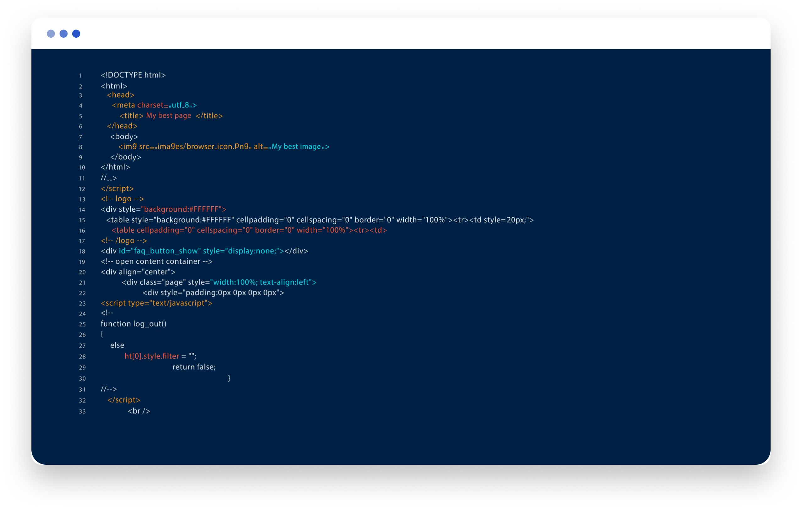This screenshot has height=510, width=802.
Task: Click the 'open content container' comment
Action: pos(157,261)
